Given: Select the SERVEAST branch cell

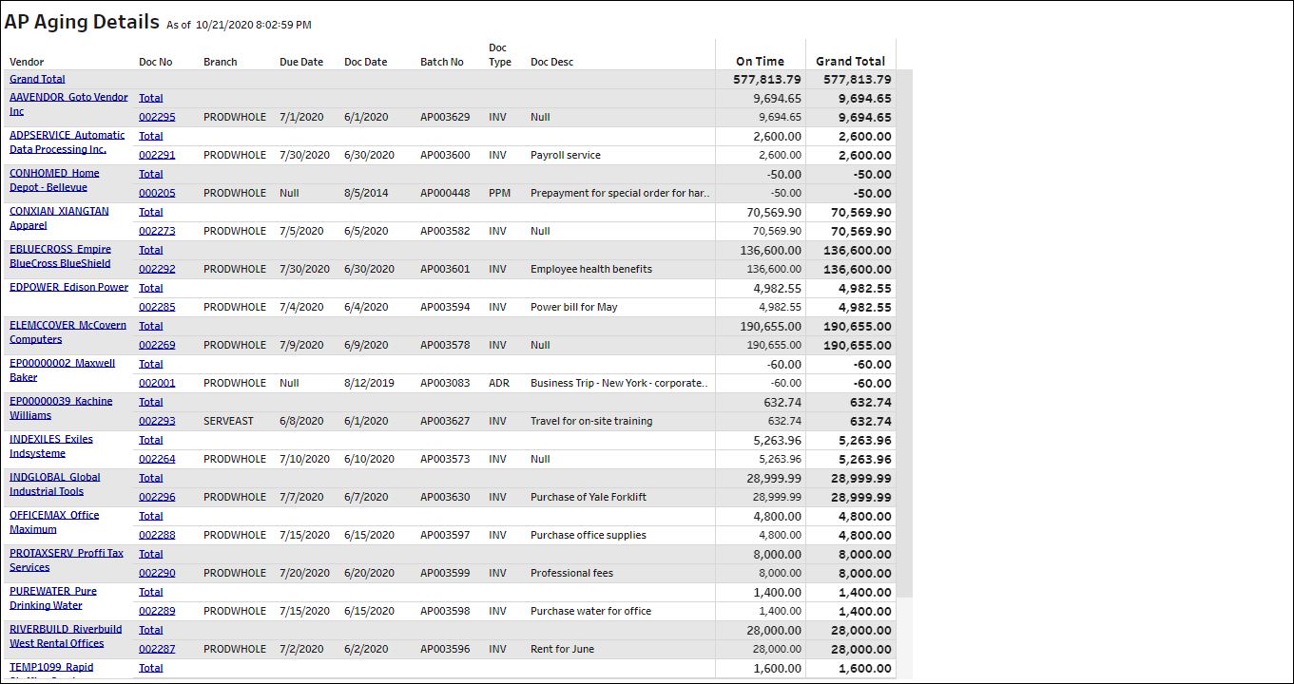Looking at the screenshot, I should pyautogui.click(x=228, y=421).
